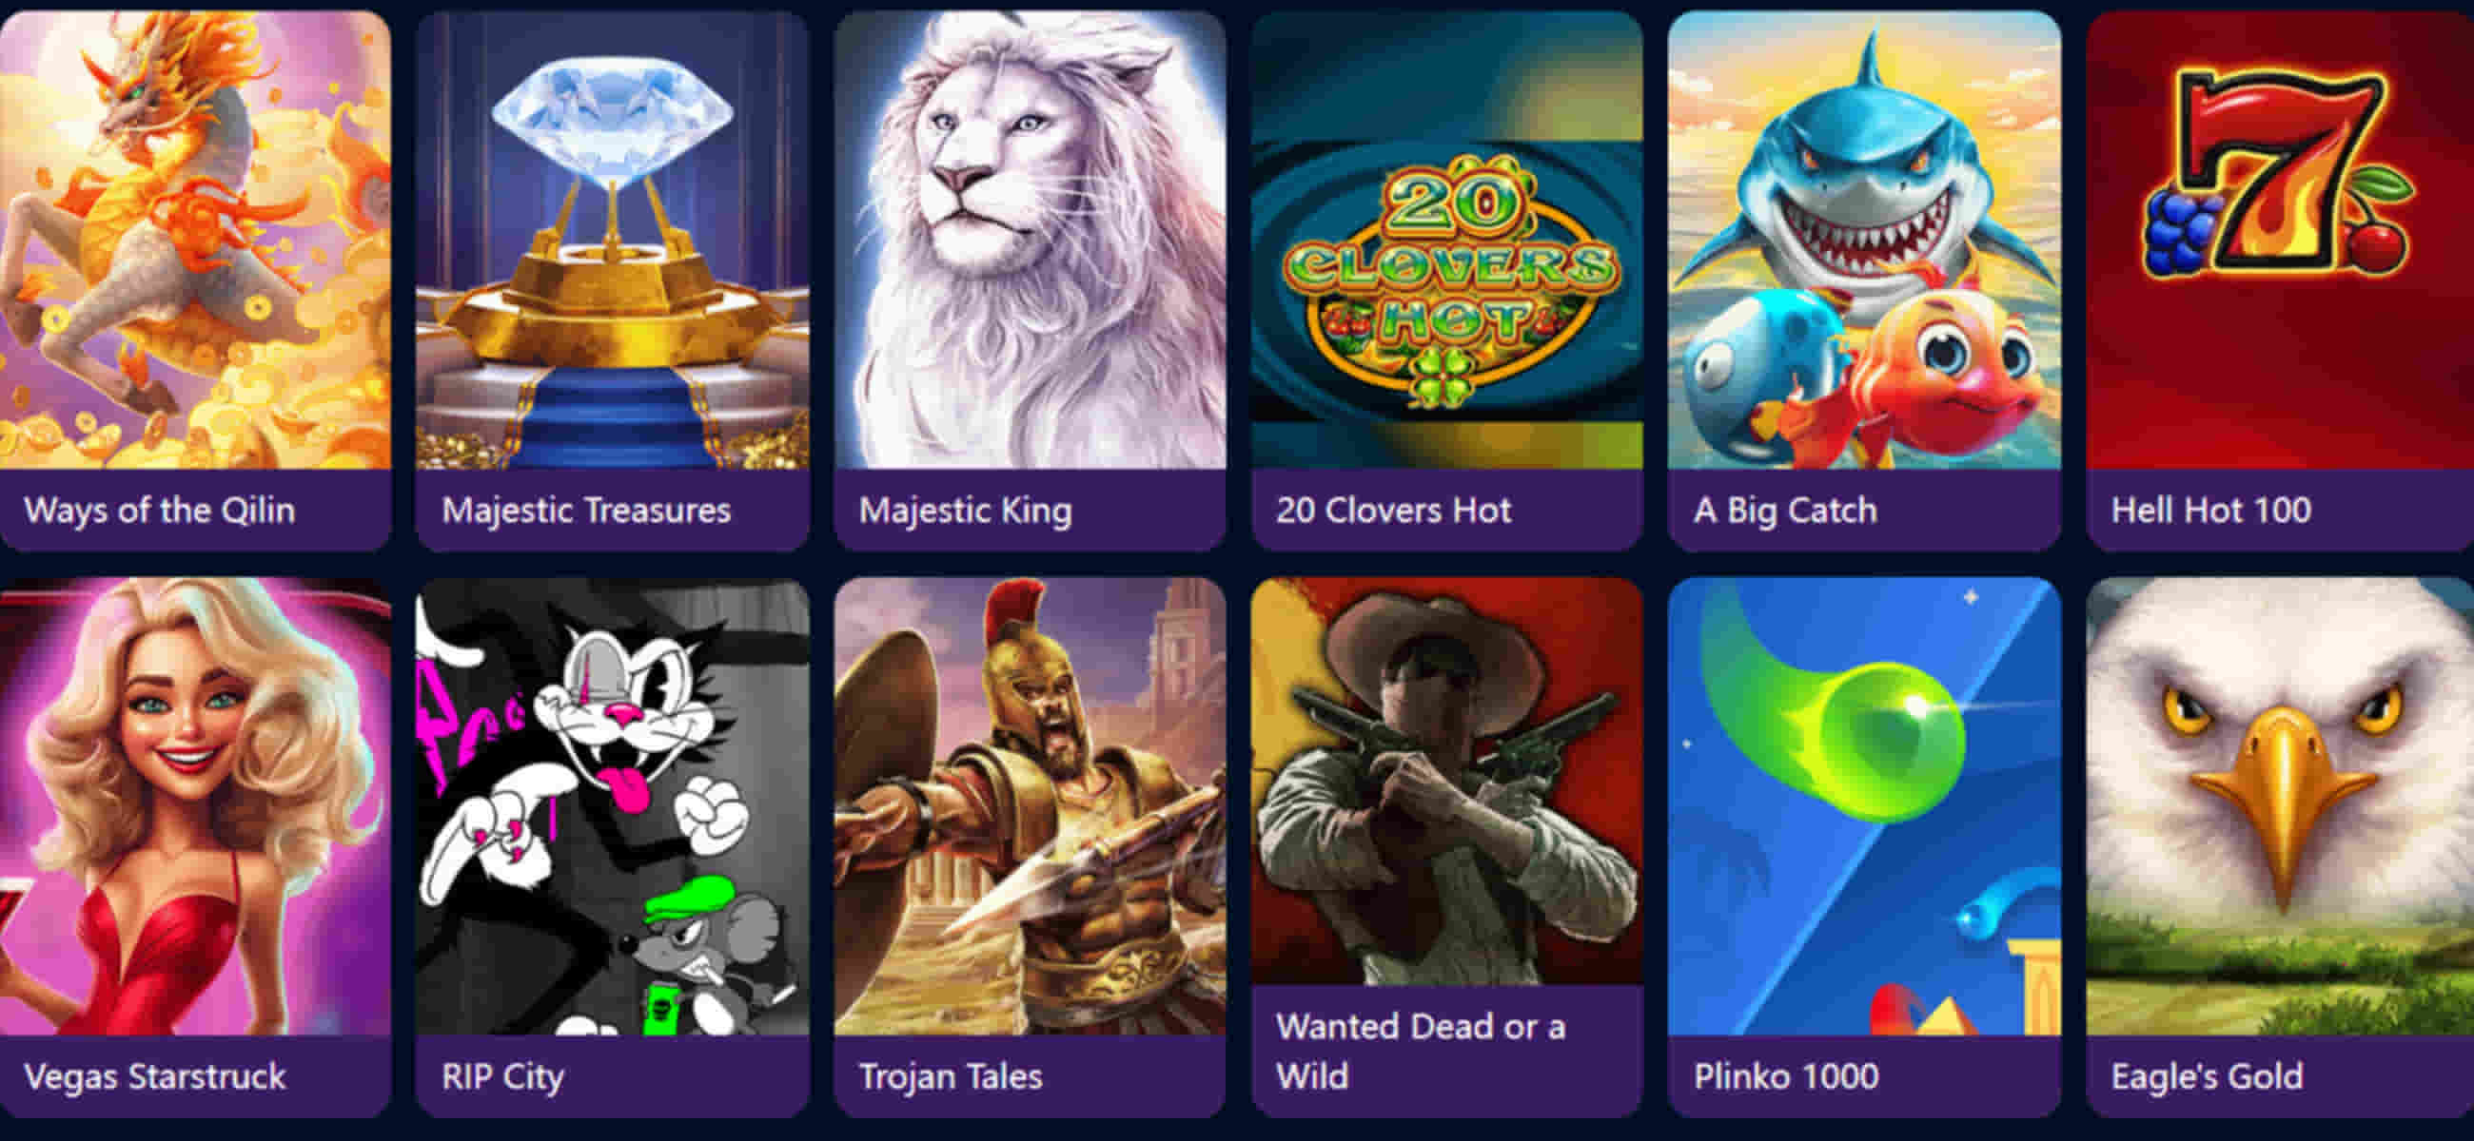Click the Trojan Tales title label

pyautogui.click(x=950, y=1075)
